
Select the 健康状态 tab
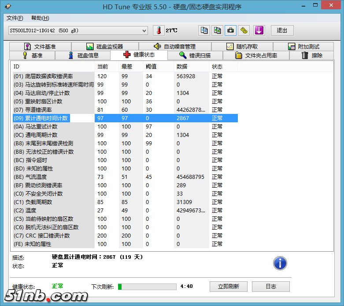[139, 55]
